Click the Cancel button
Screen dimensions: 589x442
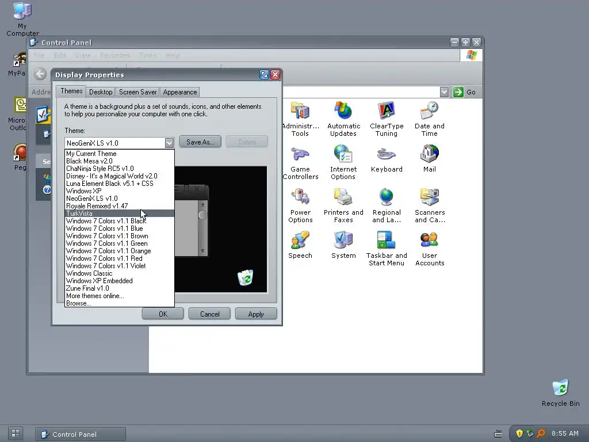[209, 314]
